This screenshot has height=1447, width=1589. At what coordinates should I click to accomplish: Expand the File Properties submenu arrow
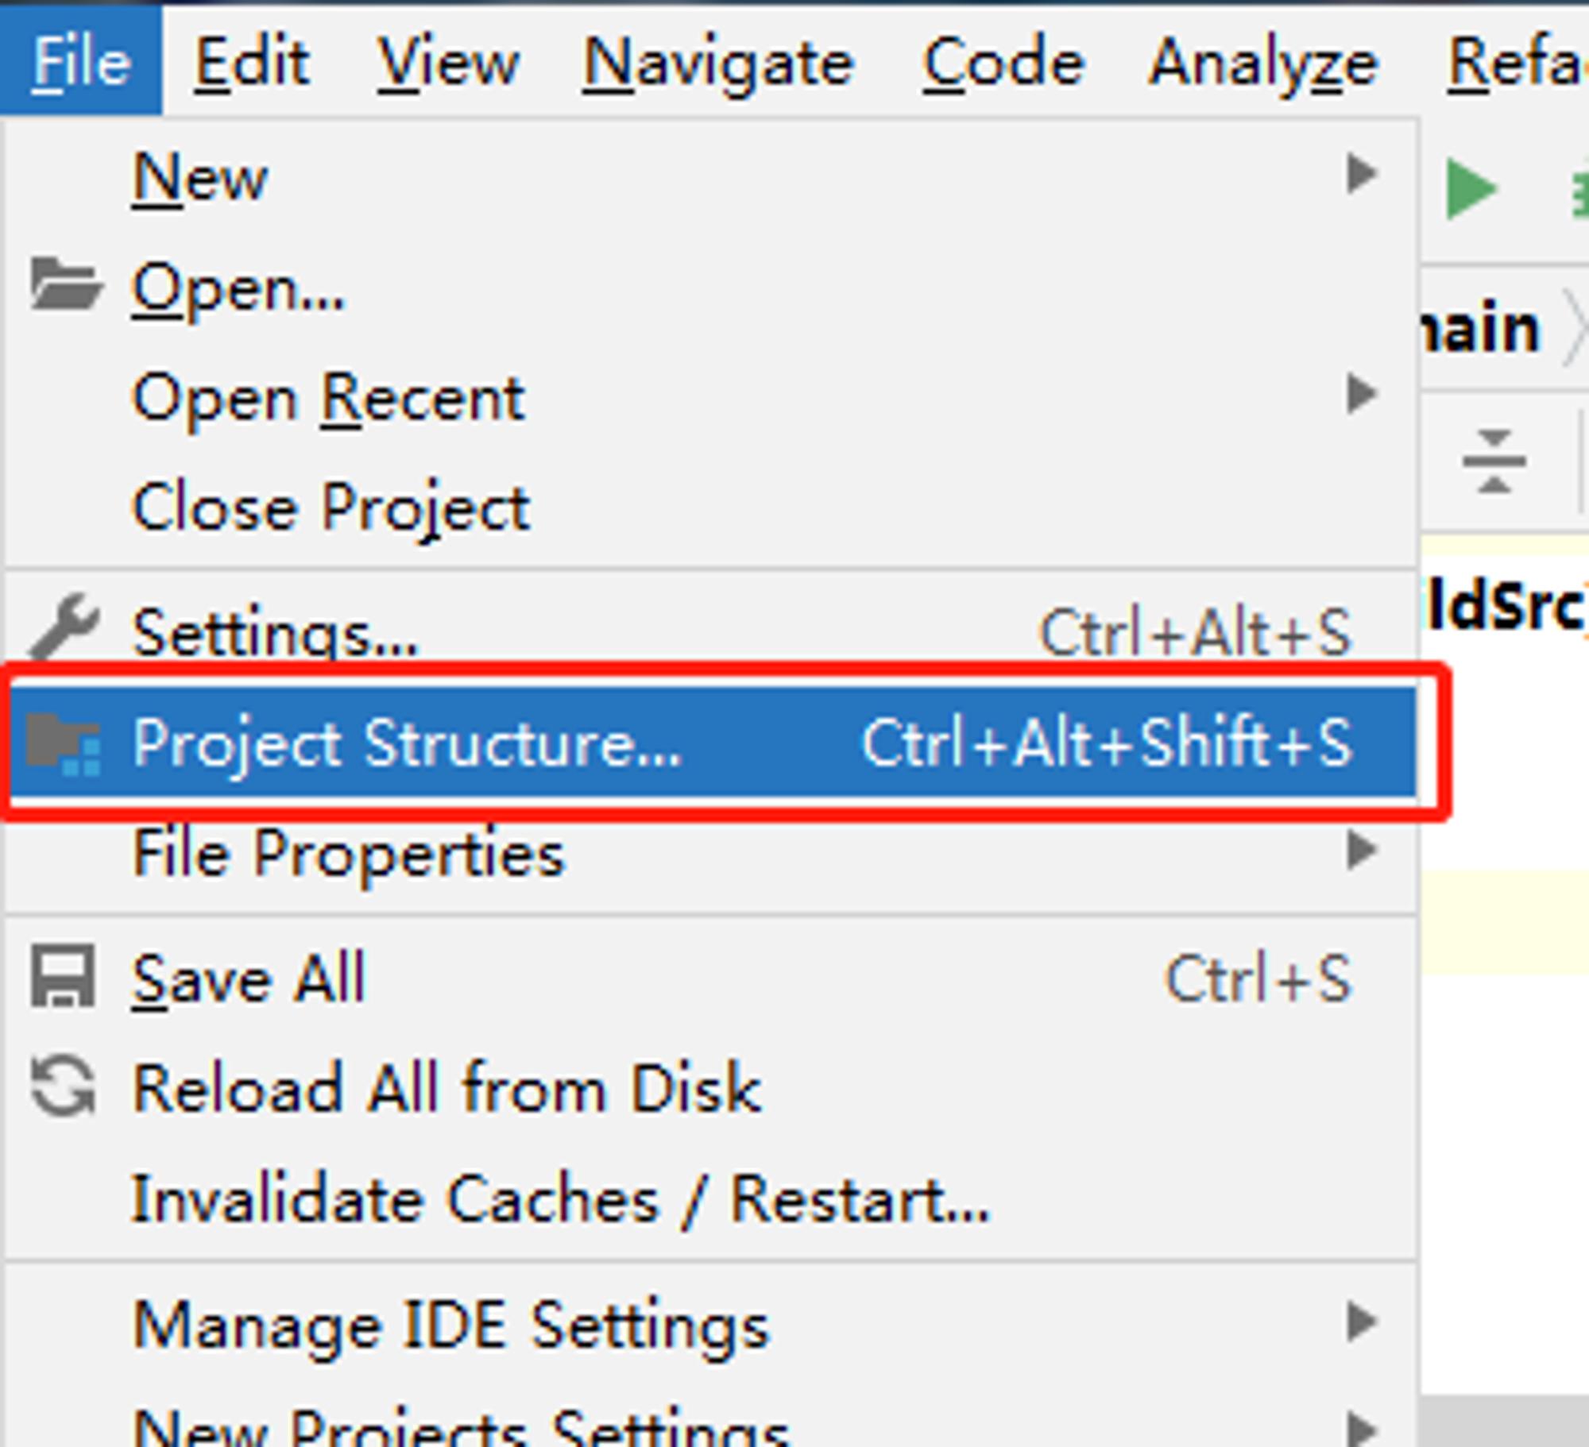[1362, 851]
